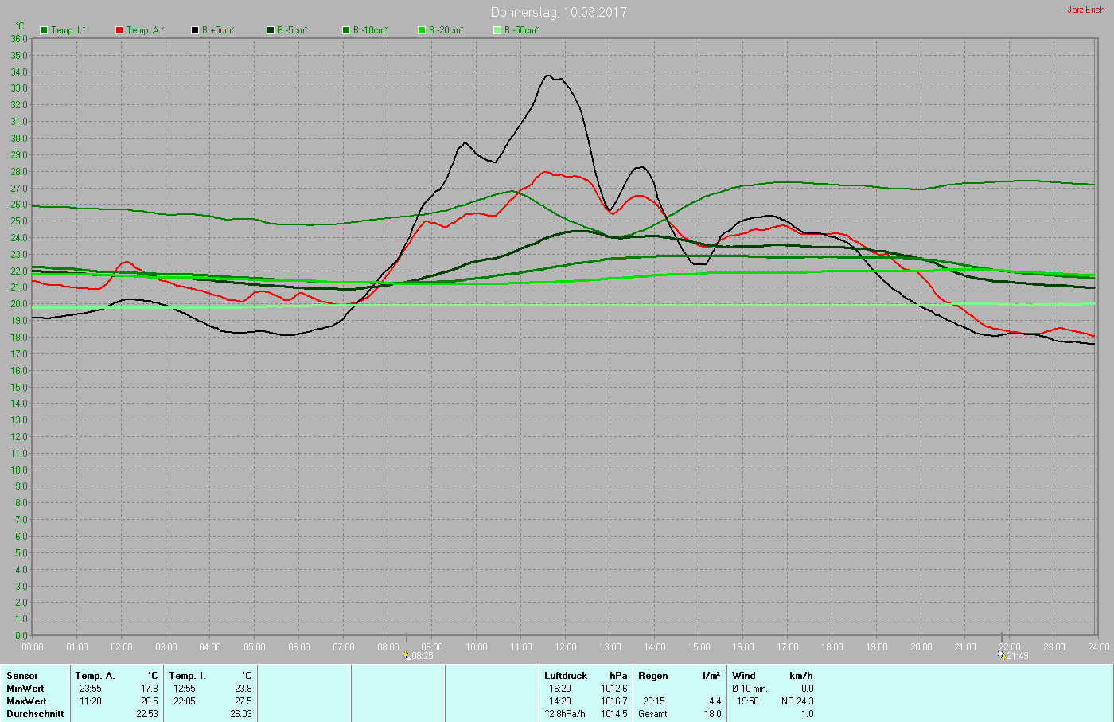Click the °C unit label above y-axis

[20, 26]
